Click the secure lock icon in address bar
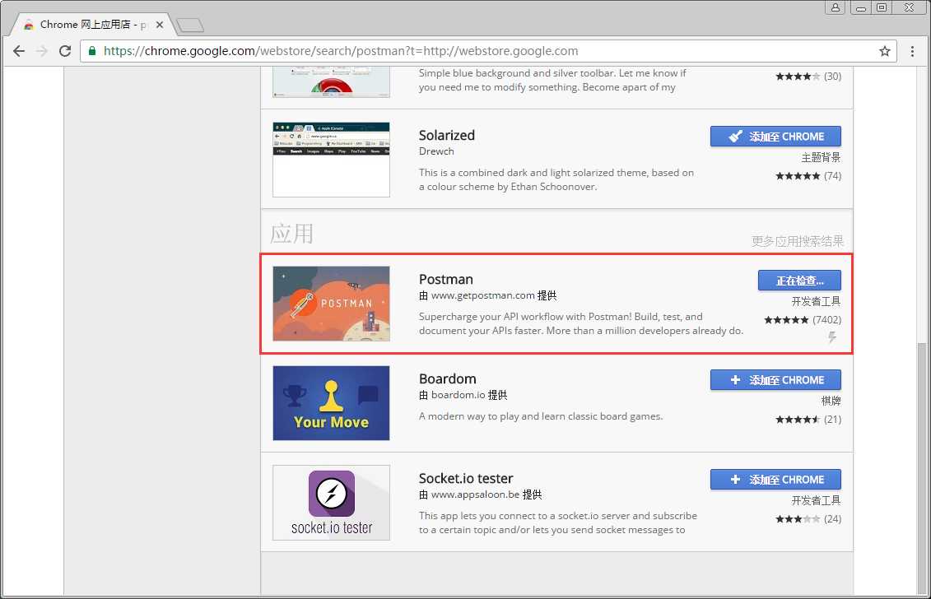Screen dimensions: 931x599 92,51
